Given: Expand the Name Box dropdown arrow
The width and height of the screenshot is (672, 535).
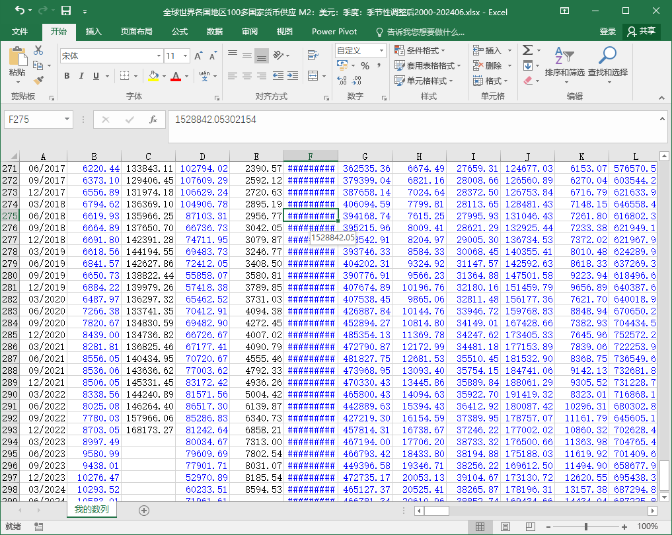Looking at the screenshot, I should tap(67, 120).
